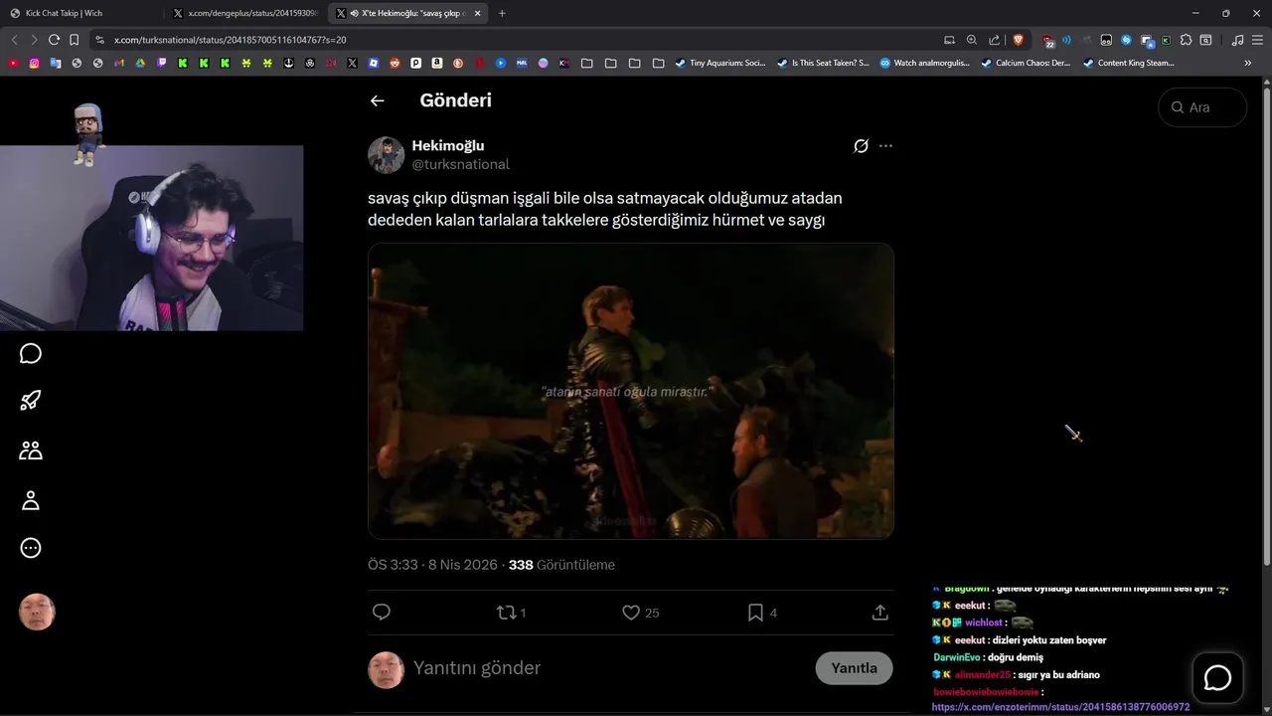Screen dimensions: 1272x716
Task: Open the Brave hamburger main menu
Action: click(x=1257, y=40)
